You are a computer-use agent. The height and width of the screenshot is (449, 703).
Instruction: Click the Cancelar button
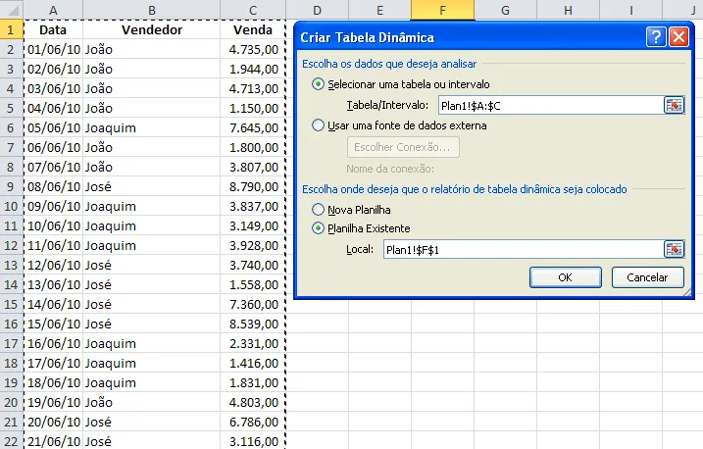(x=647, y=277)
